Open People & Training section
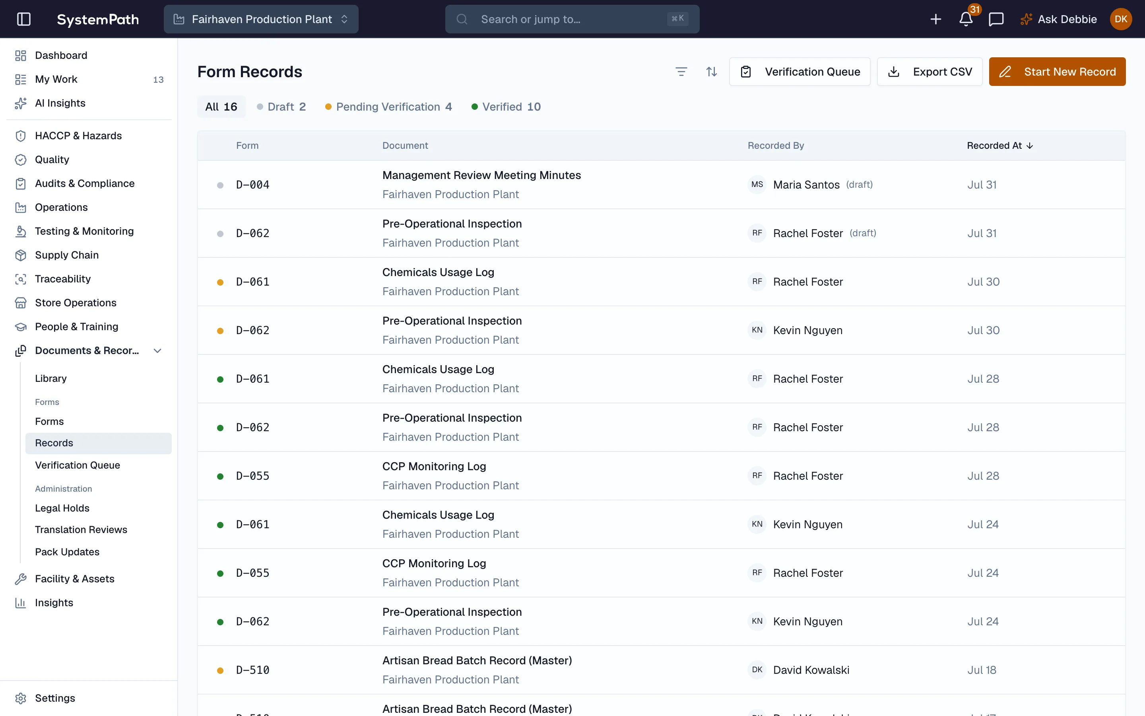 click(89, 327)
